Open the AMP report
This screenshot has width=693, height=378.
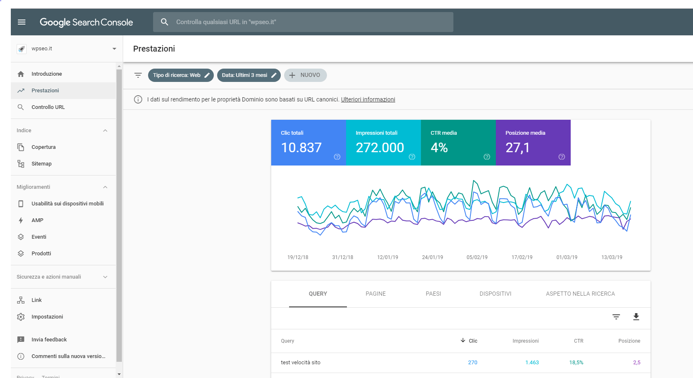(x=37, y=220)
